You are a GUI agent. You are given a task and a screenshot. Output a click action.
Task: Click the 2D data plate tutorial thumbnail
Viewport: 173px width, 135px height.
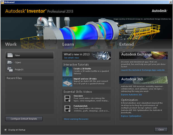point(68,82)
